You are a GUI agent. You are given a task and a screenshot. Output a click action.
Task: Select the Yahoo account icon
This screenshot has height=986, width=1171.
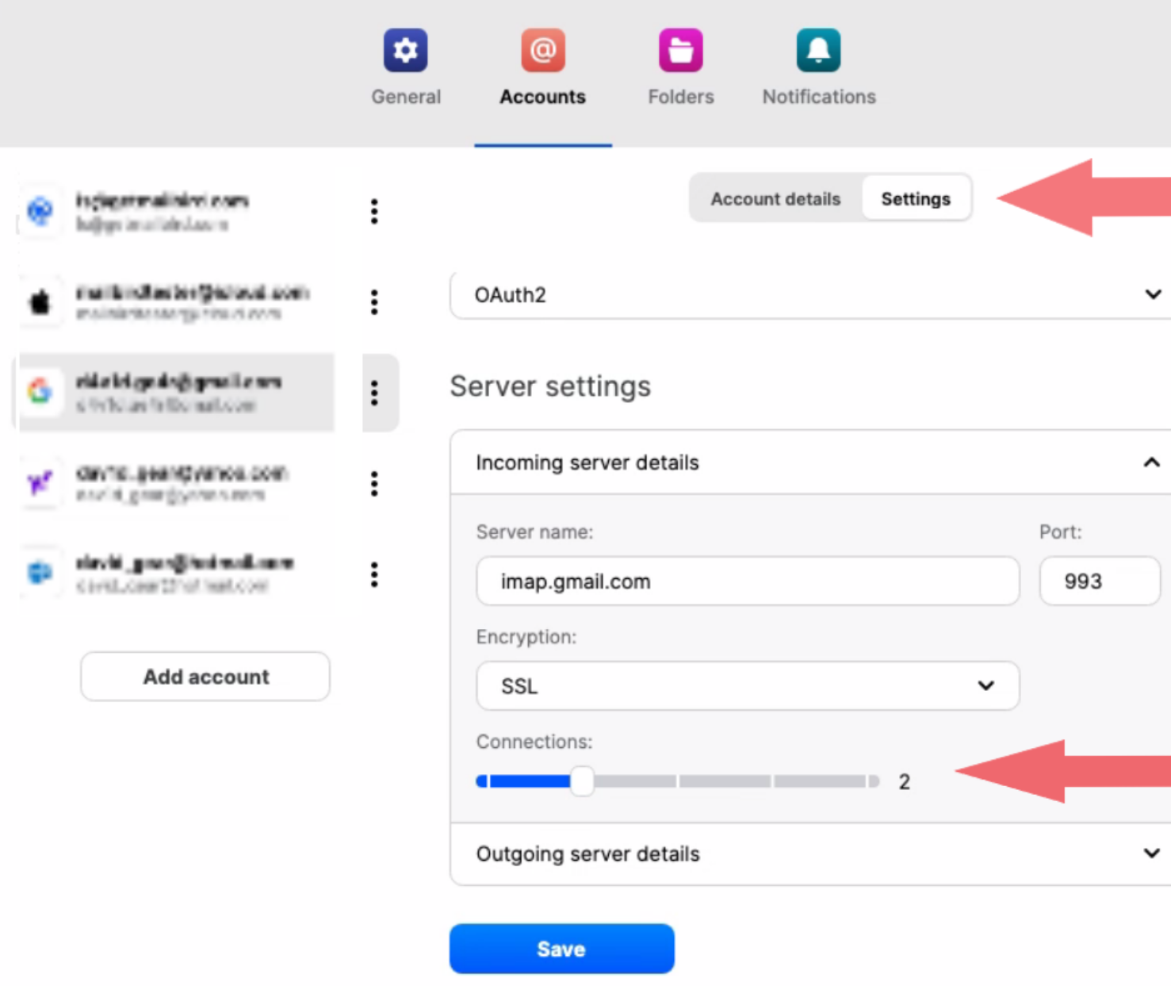(x=41, y=484)
